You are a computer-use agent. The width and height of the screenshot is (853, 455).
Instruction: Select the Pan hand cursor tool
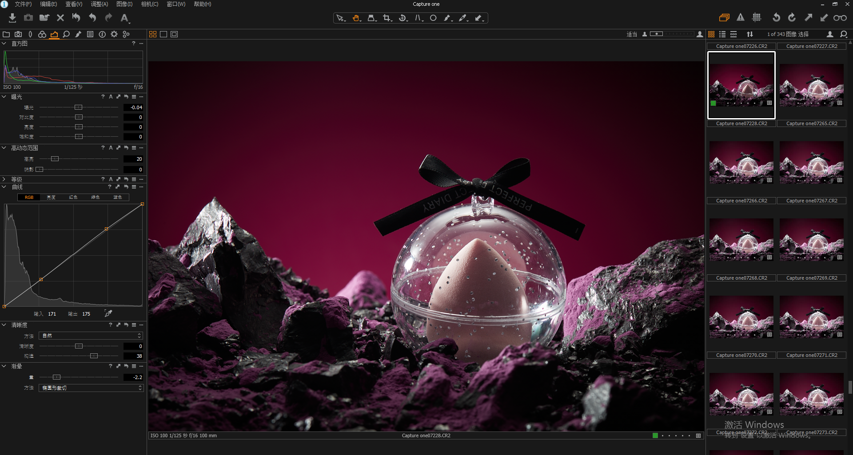(x=356, y=18)
